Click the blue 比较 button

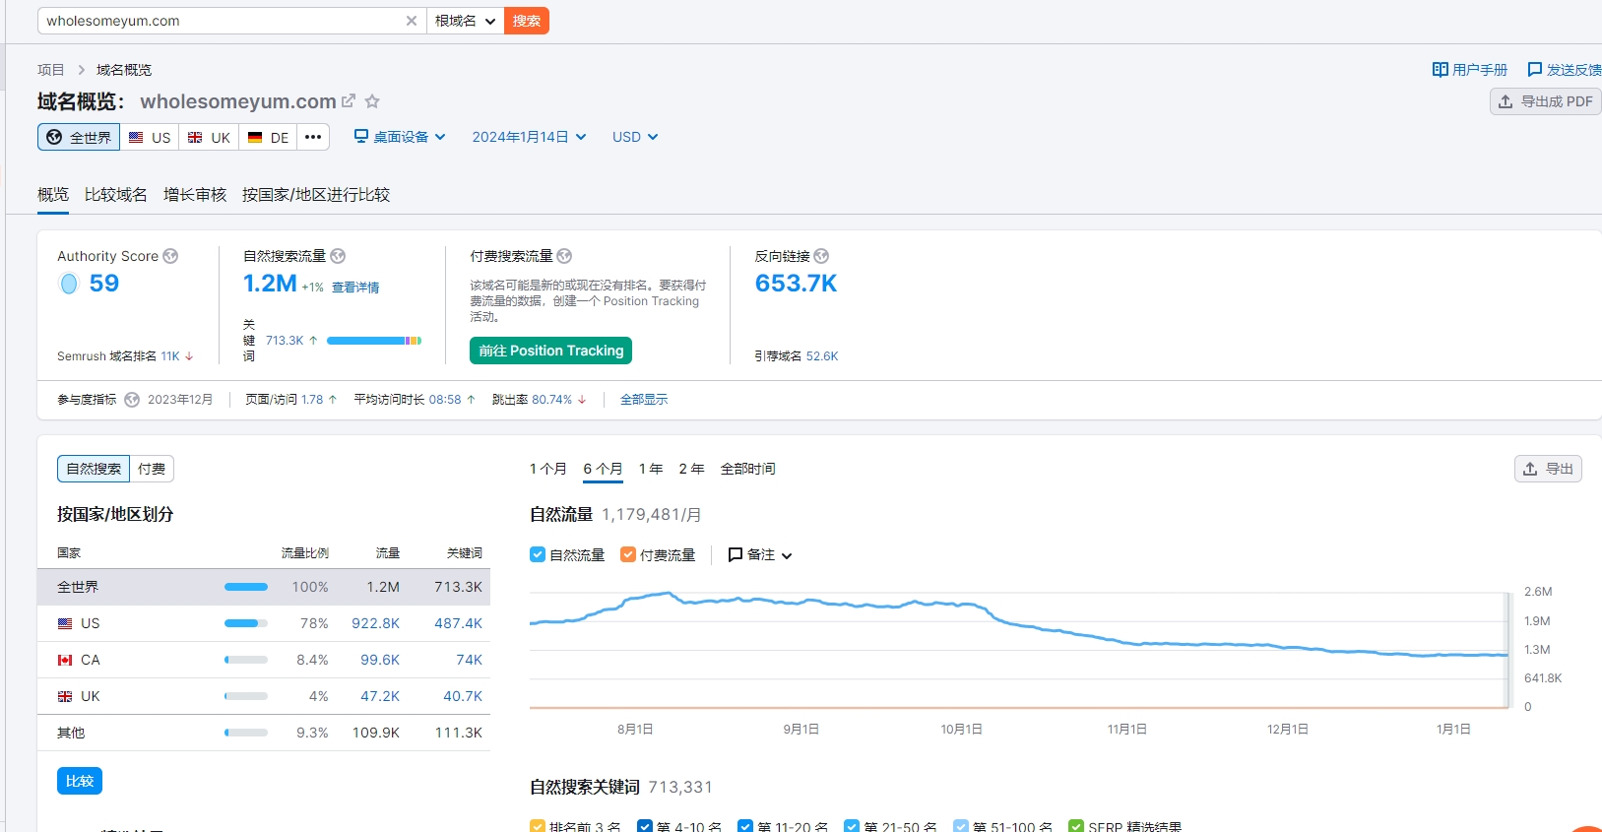point(80,781)
